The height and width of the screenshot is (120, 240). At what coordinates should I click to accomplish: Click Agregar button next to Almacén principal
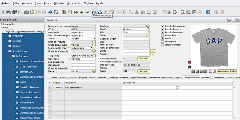coord(143,58)
